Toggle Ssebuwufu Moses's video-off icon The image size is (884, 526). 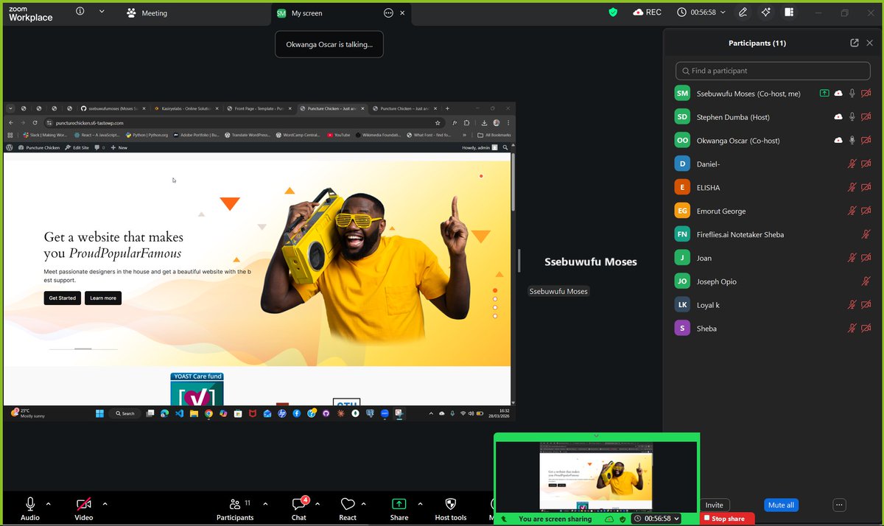pyautogui.click(x=866, y=94)
